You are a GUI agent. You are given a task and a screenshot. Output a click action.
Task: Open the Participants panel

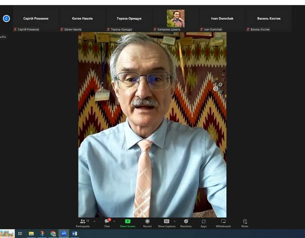(x=83, y=223)
